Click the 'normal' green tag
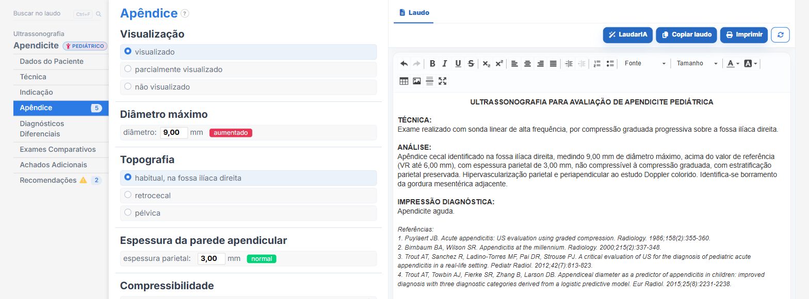 tap(262, 259)
